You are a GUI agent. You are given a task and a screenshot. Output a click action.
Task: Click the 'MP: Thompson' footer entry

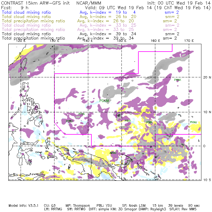tap(78, 206)
